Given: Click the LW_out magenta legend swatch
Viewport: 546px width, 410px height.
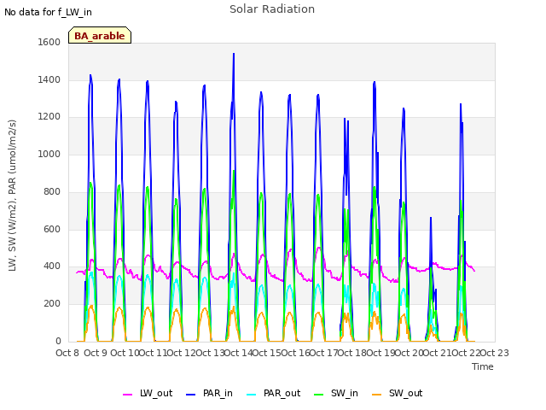Looking at the screenshot, I should [x=127, y=395].
